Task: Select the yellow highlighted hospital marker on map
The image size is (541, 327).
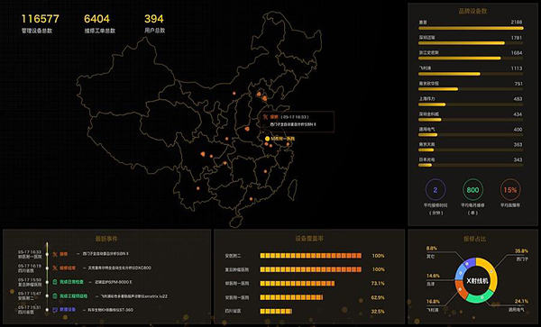Action: click(267, 139)
